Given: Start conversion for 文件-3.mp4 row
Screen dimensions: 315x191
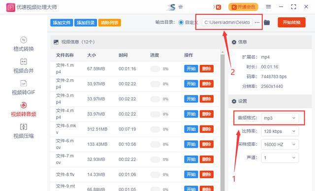Looking at the screenshot, I should (x=191, y=99).
